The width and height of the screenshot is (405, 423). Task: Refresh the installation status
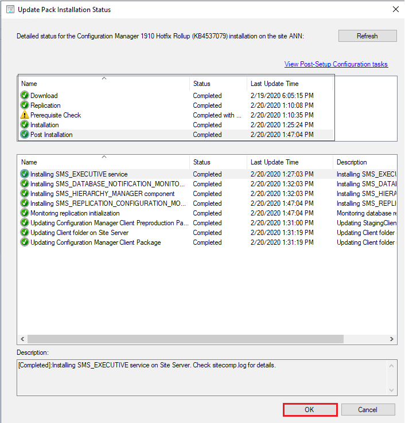pos(368,36)
